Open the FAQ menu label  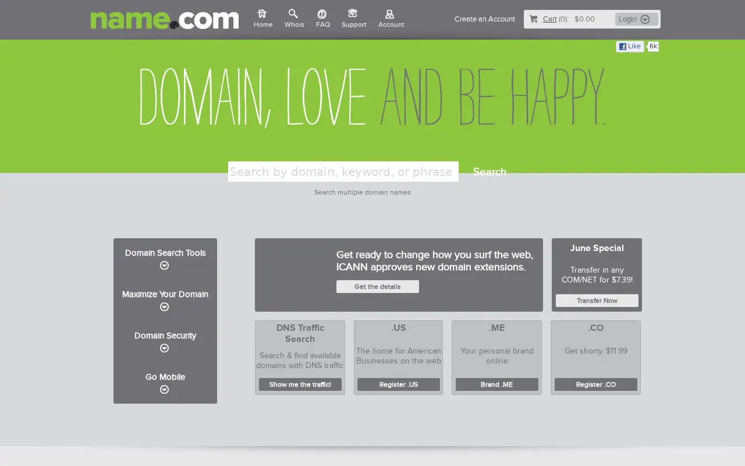[x=323, y=24]
